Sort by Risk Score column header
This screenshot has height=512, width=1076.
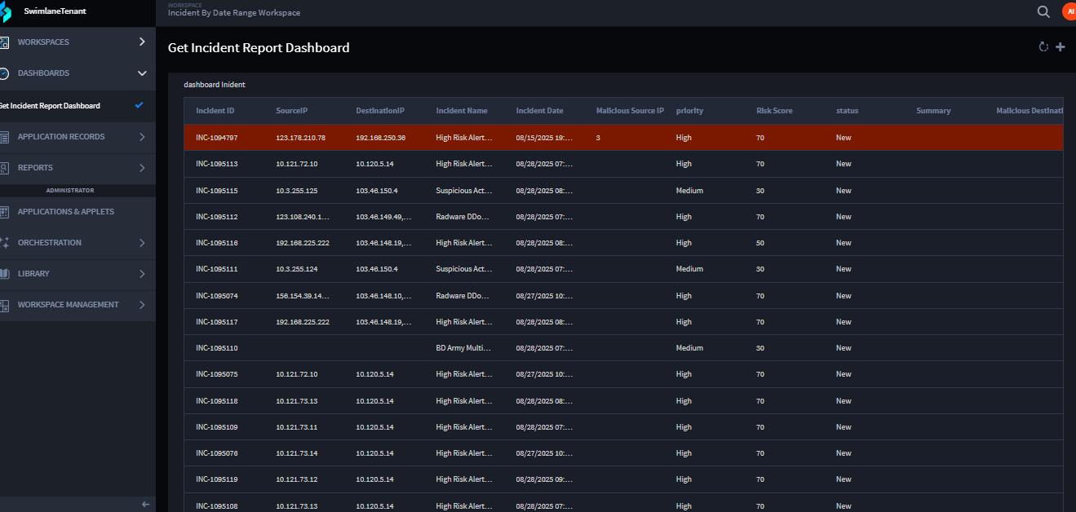pyautogui.click(x=774, y=111)
